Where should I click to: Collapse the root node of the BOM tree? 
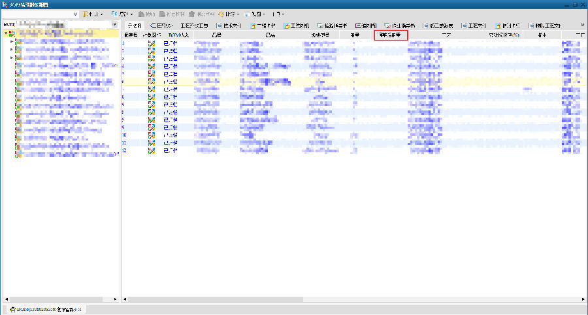pos(6,33)
